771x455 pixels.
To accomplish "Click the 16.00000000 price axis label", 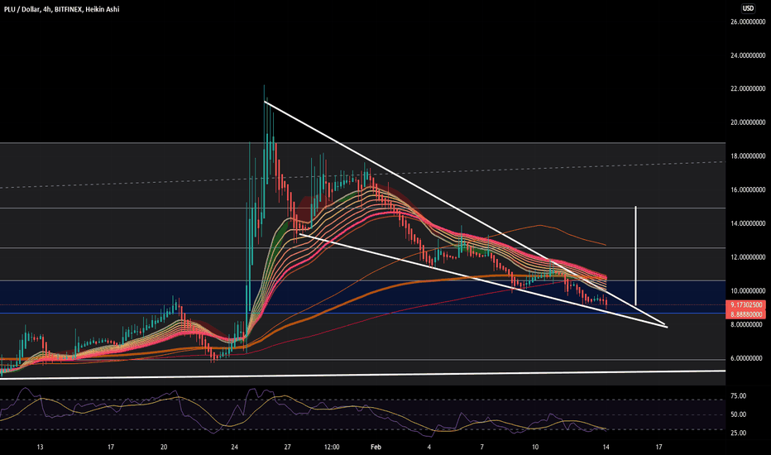I will pos(747,190).
